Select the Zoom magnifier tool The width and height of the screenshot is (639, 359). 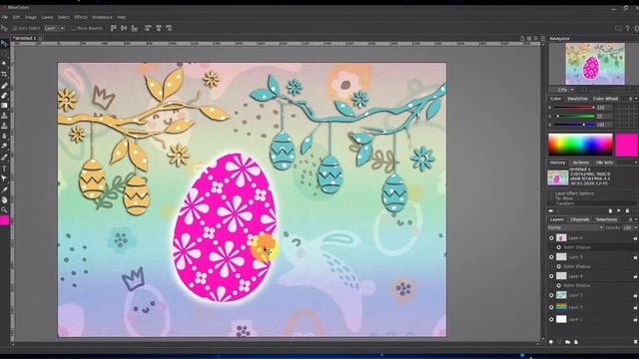click(4, 210)
